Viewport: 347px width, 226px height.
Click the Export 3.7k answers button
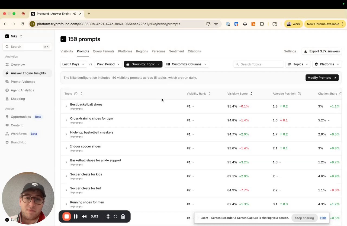(322, 51)
